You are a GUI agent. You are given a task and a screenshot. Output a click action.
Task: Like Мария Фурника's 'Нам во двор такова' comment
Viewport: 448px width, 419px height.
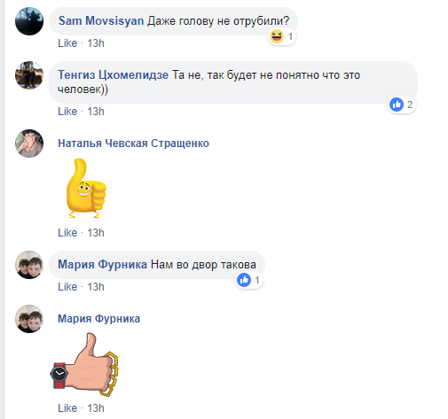point(67,287)
